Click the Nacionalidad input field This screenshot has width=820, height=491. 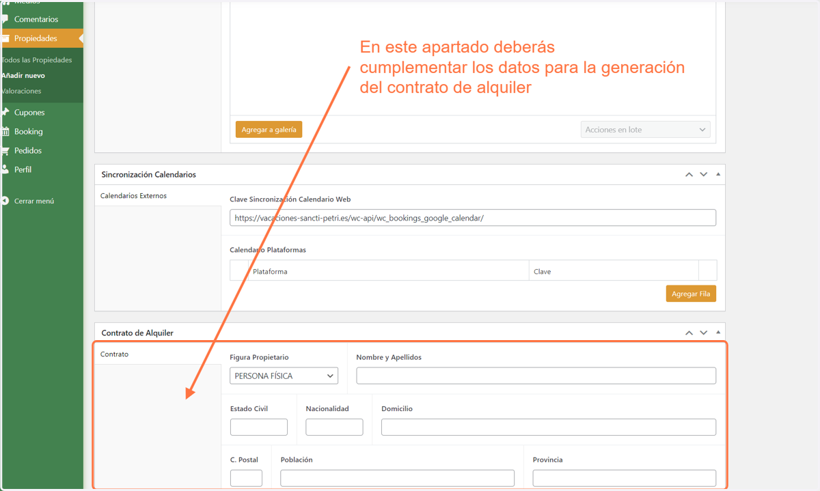334,427
